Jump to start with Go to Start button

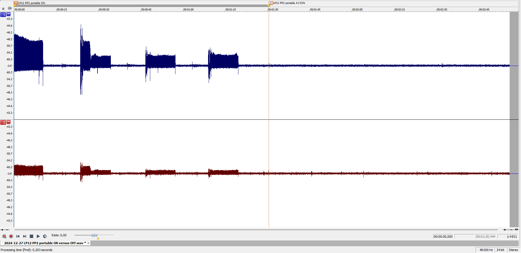pyautogui.click(x=18, y=236)
